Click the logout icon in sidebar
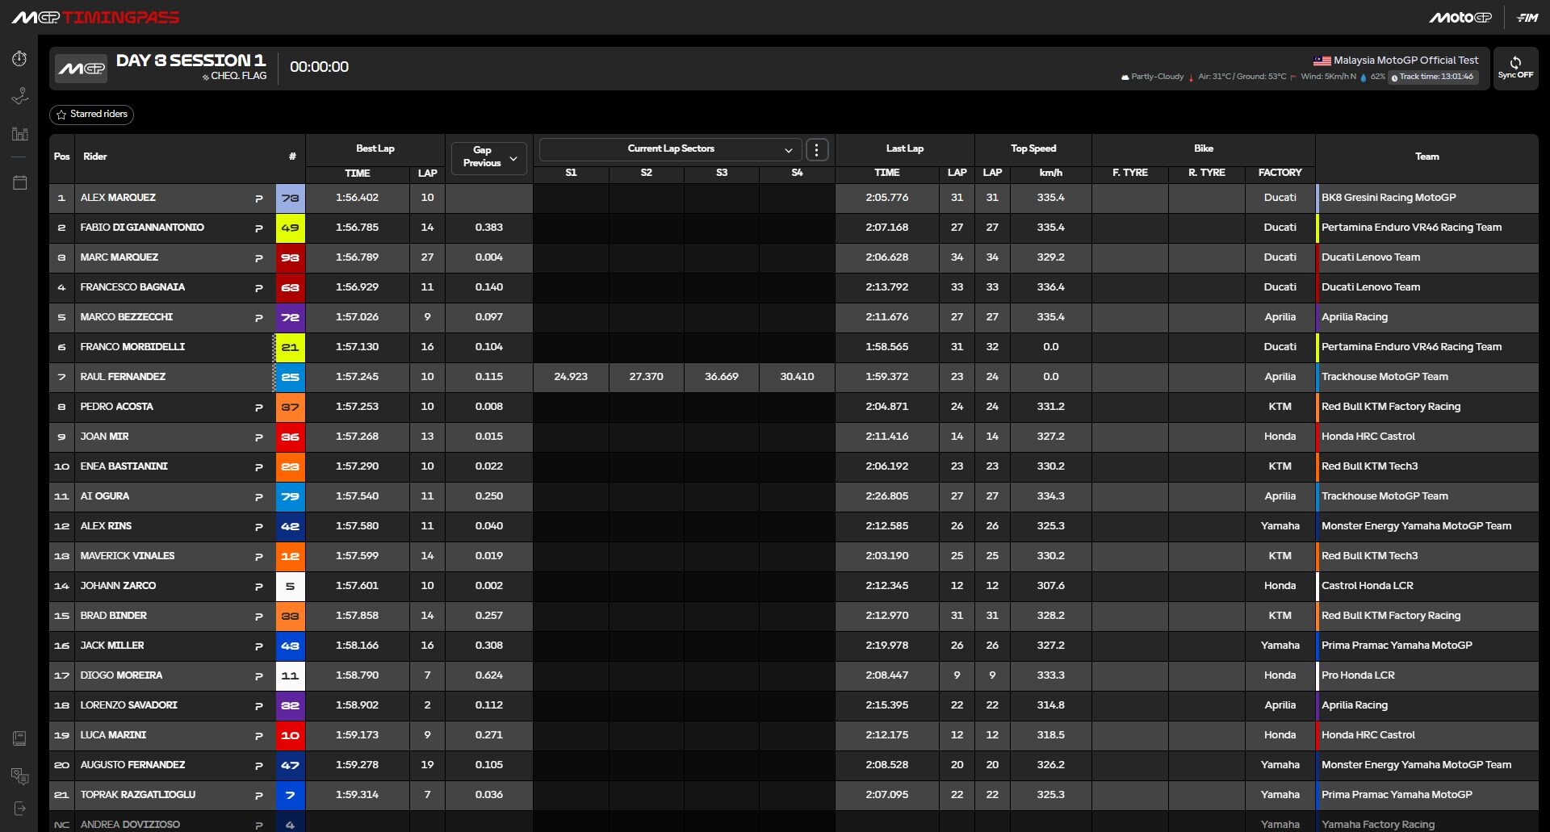 click(x=19, y=809)
